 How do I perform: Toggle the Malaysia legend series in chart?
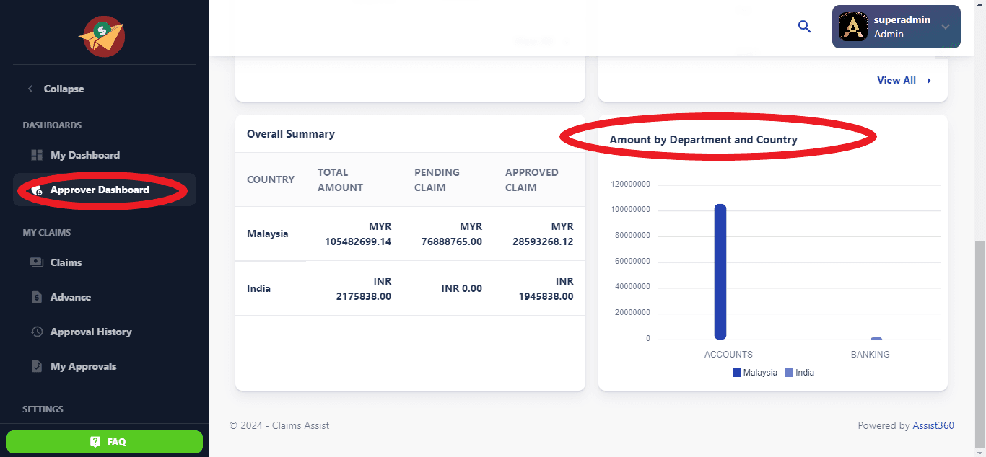point(755,373)
